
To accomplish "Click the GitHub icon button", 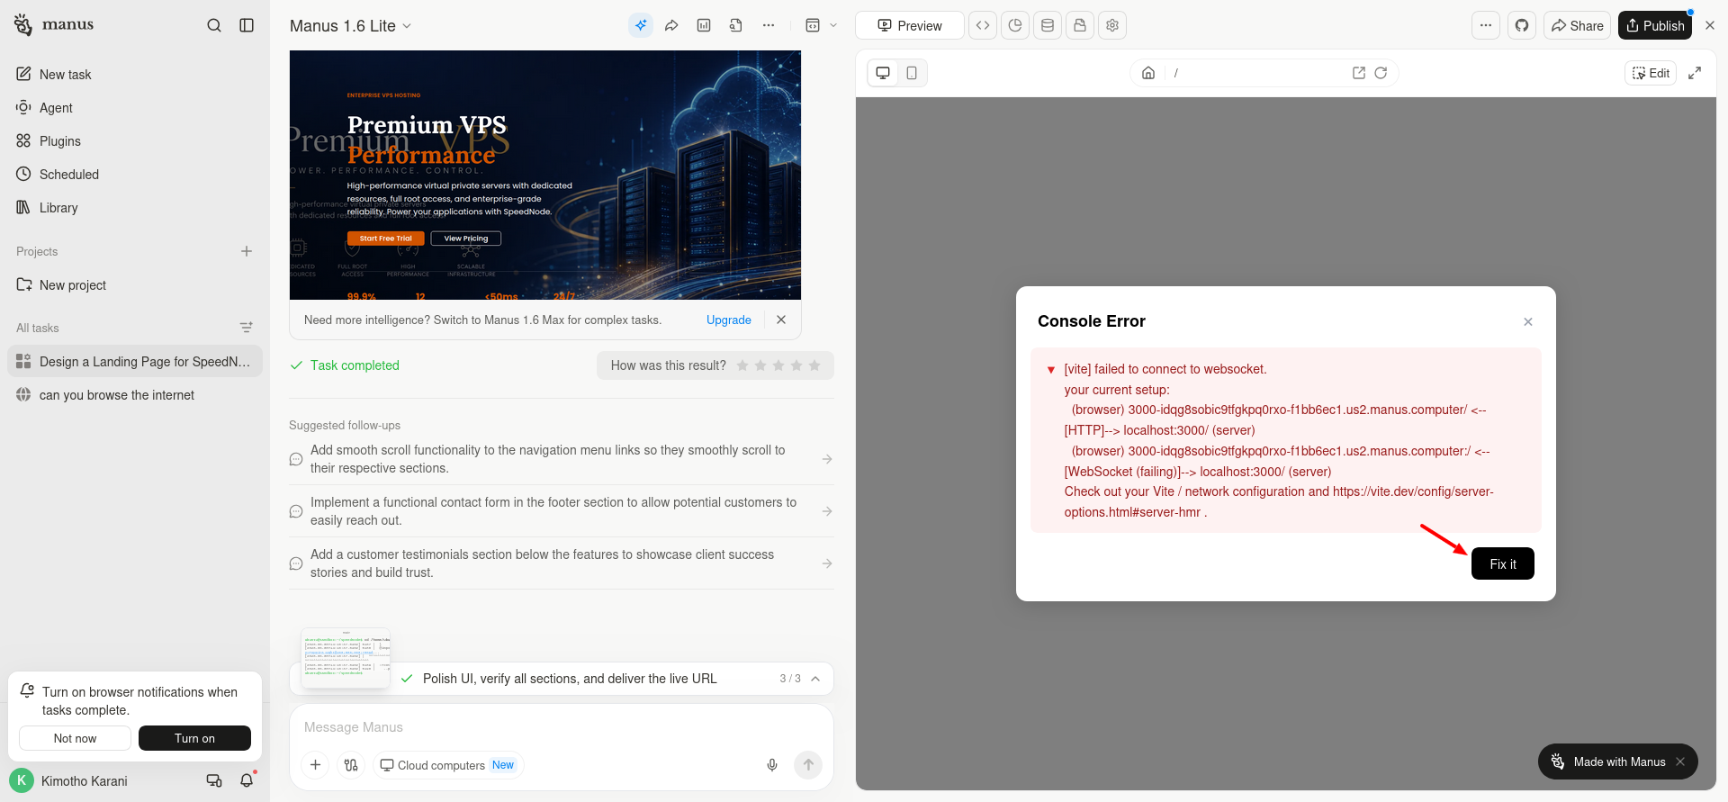I will (1522, 25).
